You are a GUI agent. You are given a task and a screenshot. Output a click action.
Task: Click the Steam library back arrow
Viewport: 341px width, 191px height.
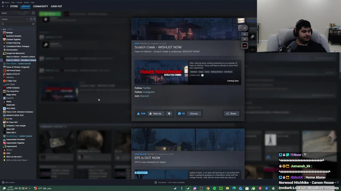[3, 6]
